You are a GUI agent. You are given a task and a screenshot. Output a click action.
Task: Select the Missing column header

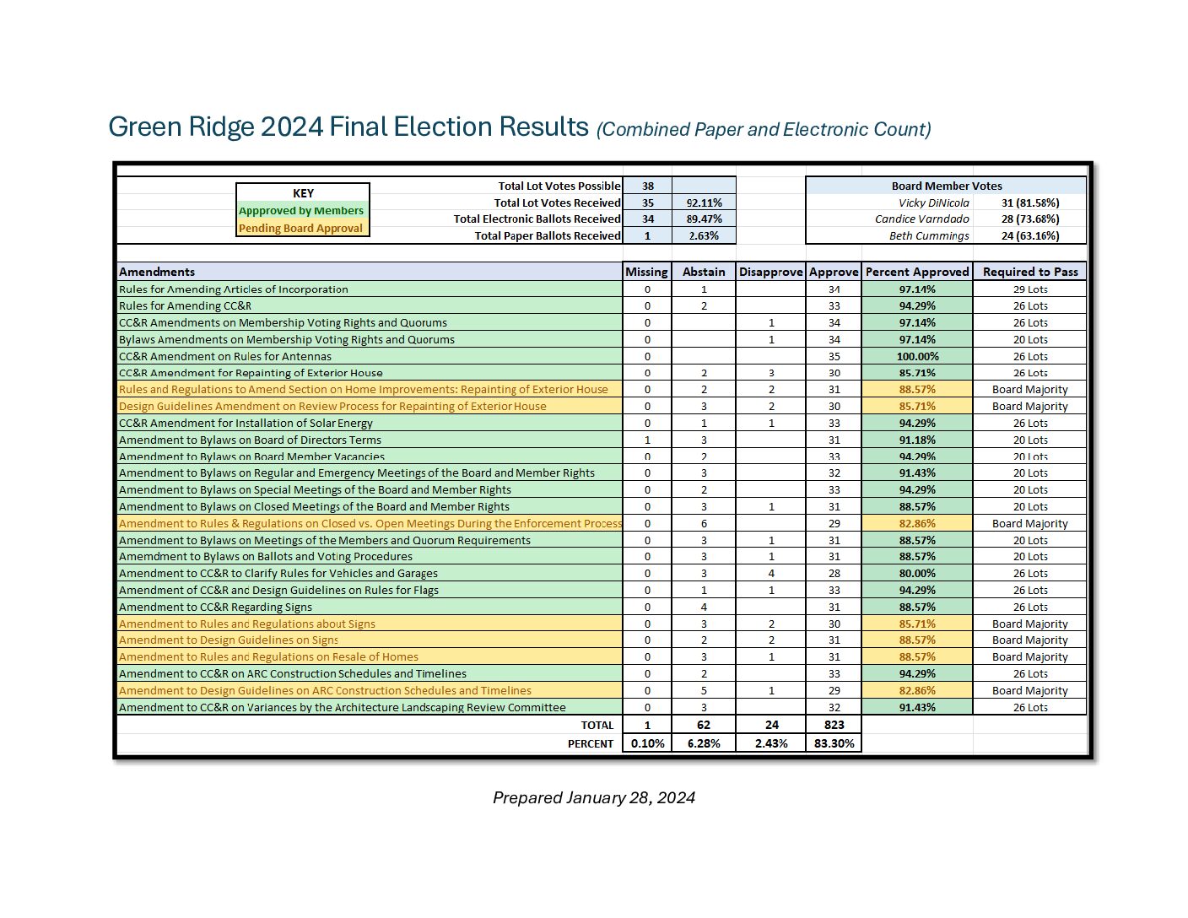[646, 272]
